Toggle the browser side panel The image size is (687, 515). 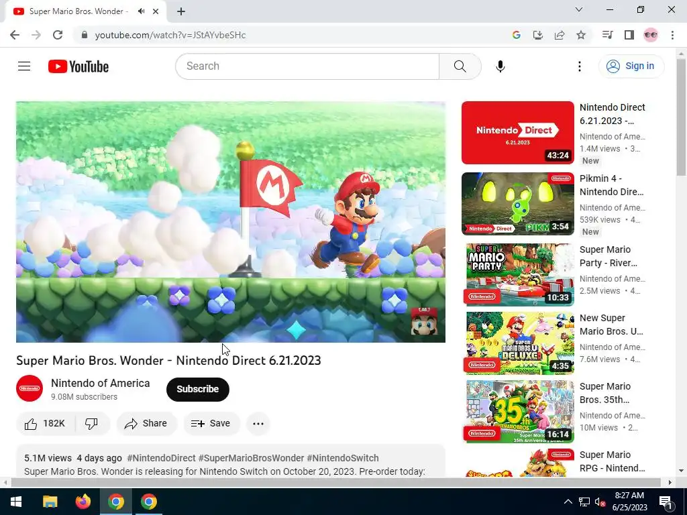[x=629, y=35]
